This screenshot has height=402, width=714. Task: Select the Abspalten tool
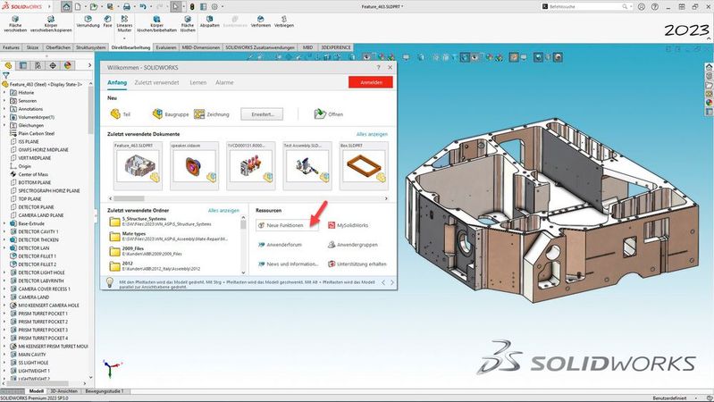pos(209,21)
